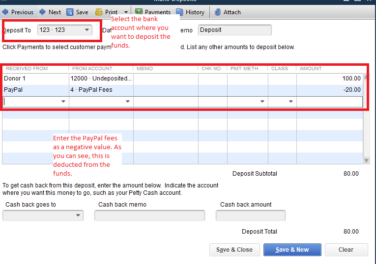Viewport: 376px width, 264px height.
Task: Open the Deposit To account dropdown
Action: [x=87, y=30]
